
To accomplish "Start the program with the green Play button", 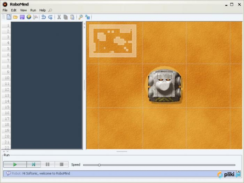I will (15, 164).
